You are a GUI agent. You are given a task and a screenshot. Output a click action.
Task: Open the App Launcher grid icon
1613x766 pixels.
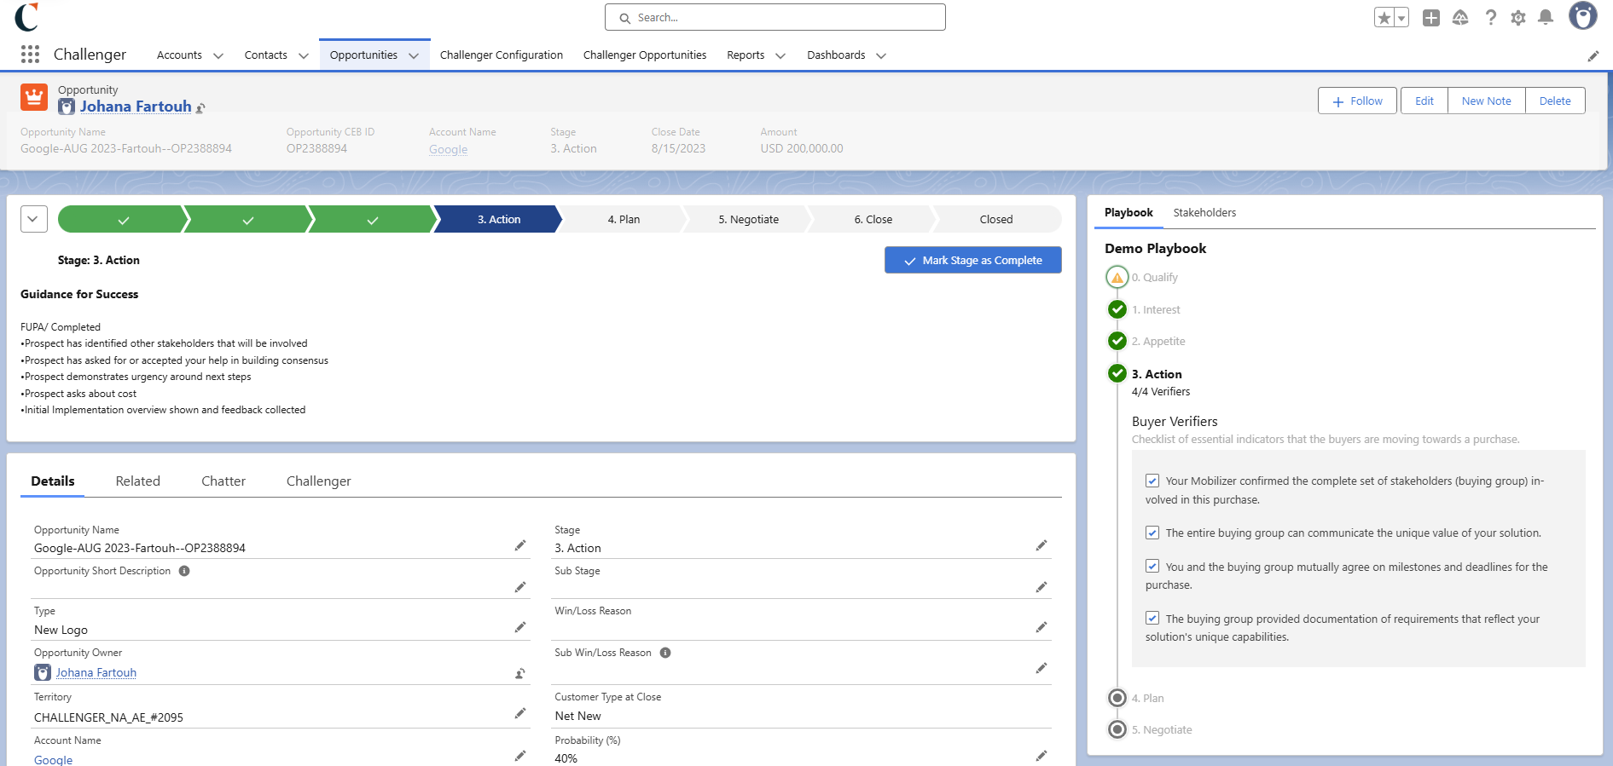(x=30, y=55)
